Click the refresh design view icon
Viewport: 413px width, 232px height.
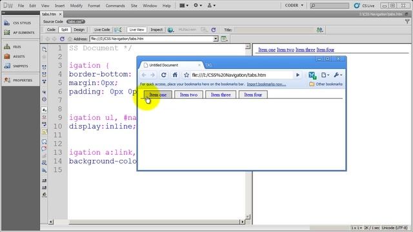tap(214, 30)
